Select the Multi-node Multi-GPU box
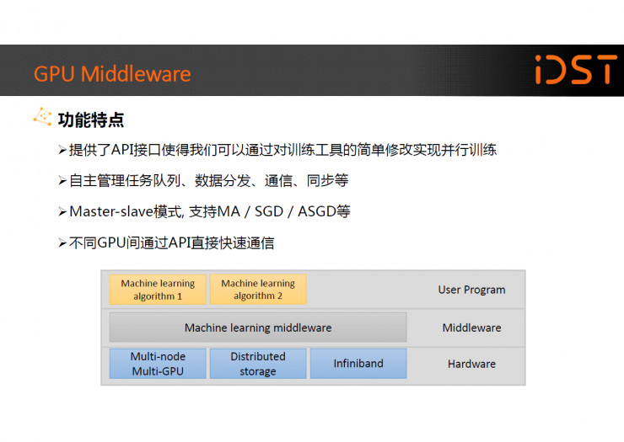 [x=158, y=364]
